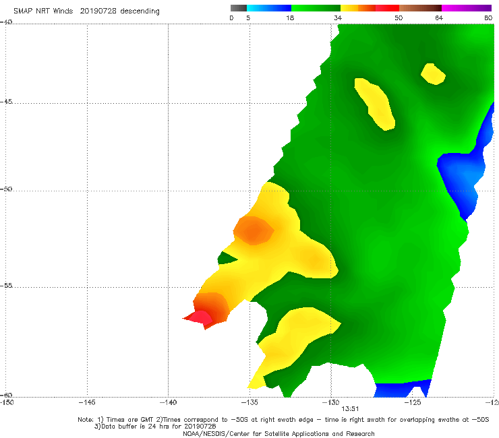The width and height of the screenshot is (499, 438).
Task: Click the elongated yellow patch near -45 latitude
Action: coord(376,104)
